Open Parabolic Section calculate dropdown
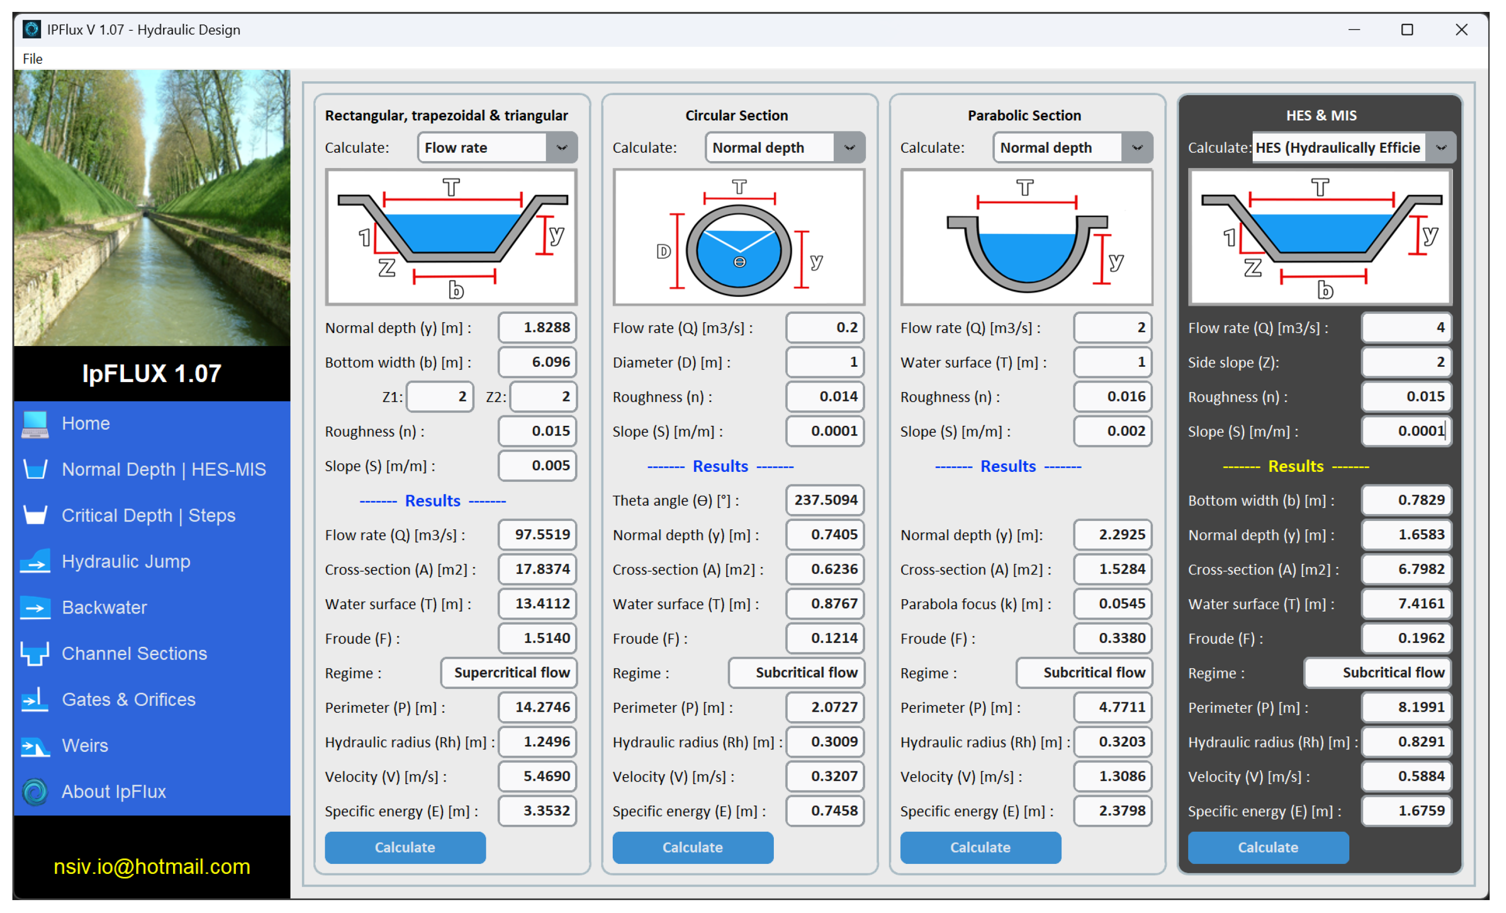This screenshot has height=913, width=1506. click(1137, 148)
